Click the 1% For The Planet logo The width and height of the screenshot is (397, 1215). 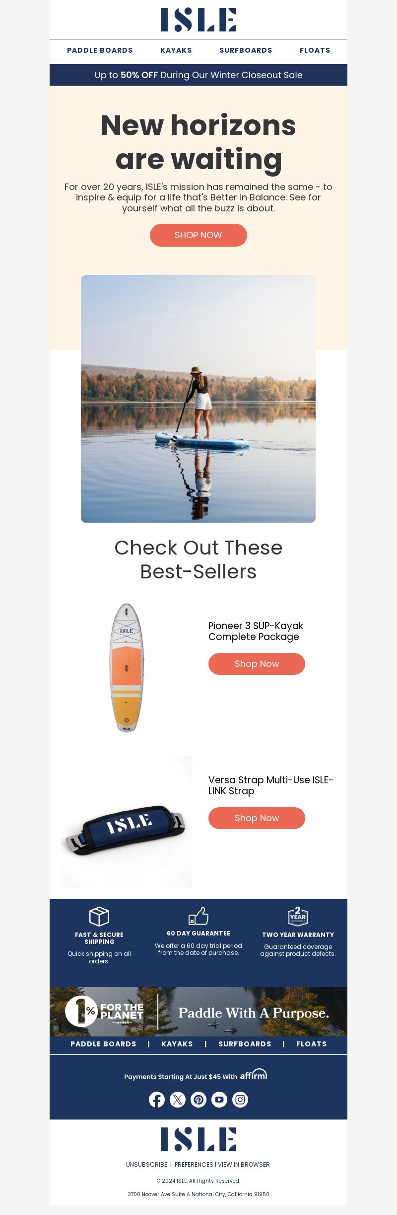click(104, 1012)
